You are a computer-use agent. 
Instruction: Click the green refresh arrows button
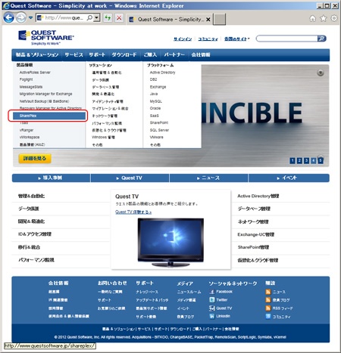pos(108,18)
